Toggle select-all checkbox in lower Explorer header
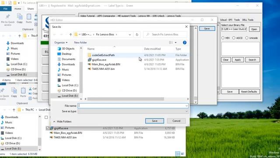Viewport: 280px width, 158px height. [x=46, y=117]
